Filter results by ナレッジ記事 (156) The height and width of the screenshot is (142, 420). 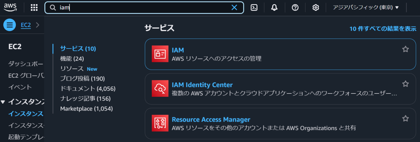(85, 99)
